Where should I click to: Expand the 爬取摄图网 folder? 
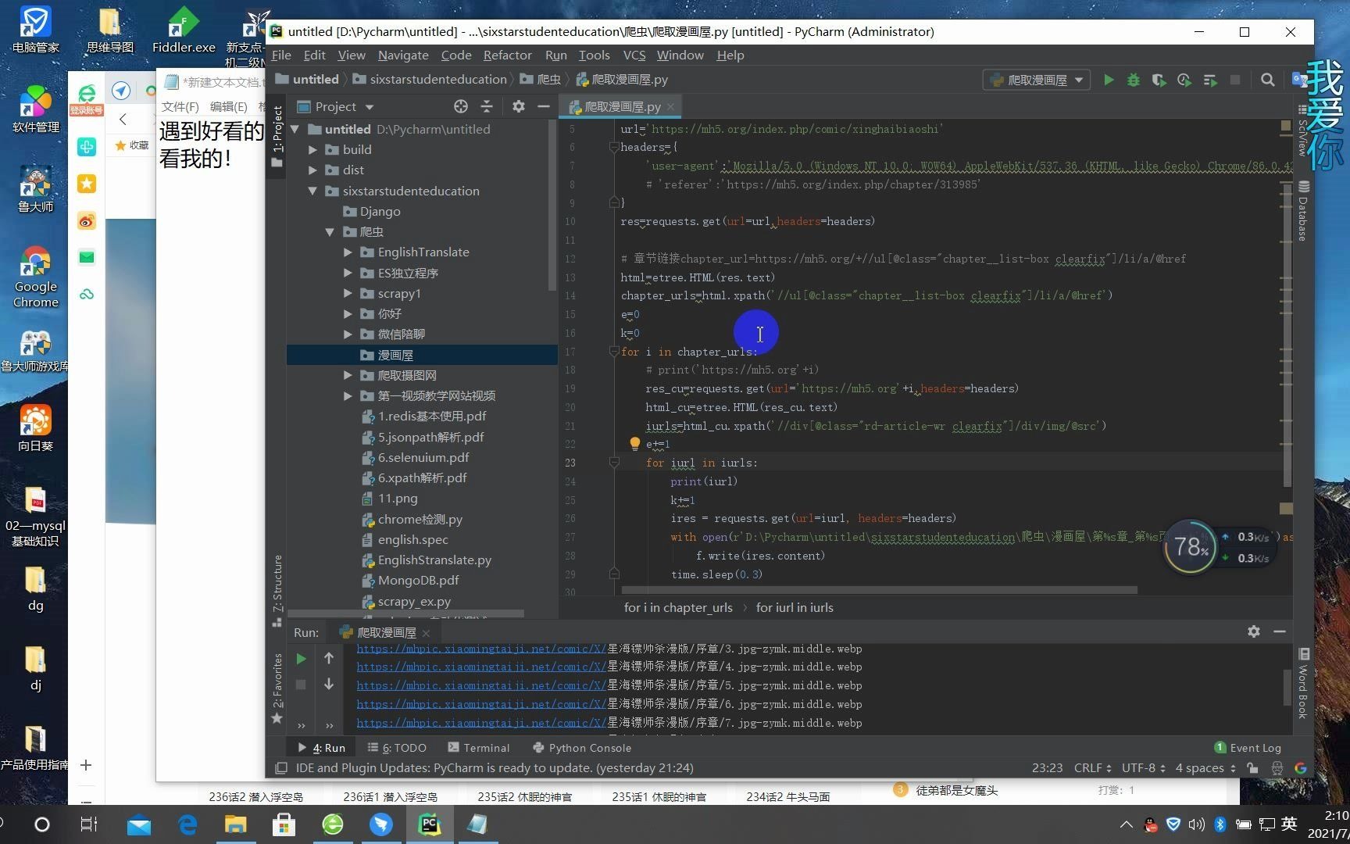[348, 376]
